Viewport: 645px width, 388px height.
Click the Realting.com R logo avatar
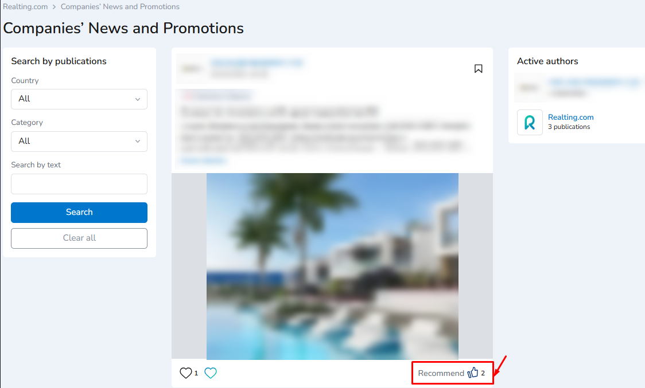pos(530,122)
